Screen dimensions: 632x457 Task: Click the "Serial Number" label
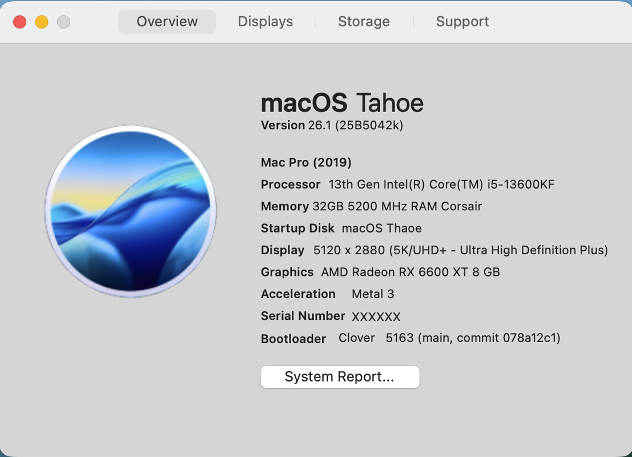303,316
